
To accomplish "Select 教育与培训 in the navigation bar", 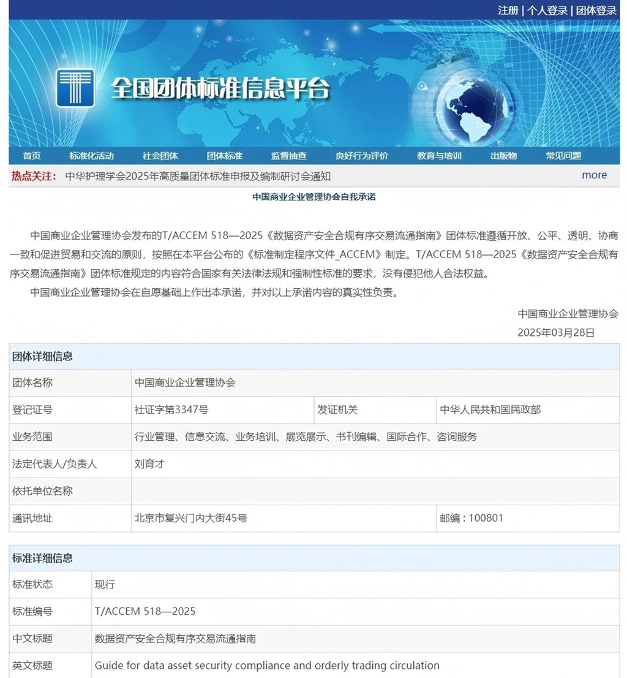I will pos(440,156).
